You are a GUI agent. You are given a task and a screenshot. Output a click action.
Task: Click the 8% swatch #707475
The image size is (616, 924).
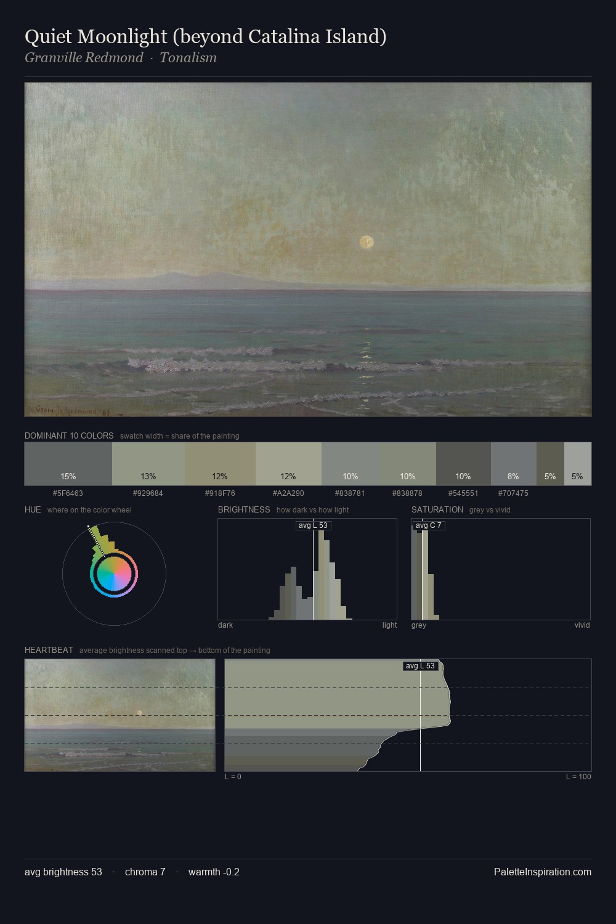tap(514, 464)
